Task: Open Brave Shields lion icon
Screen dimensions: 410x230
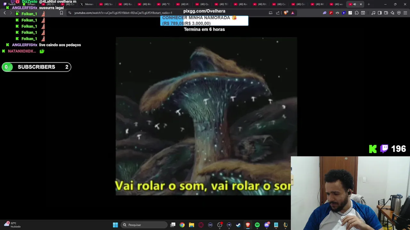Action: [x=286, y=13]
